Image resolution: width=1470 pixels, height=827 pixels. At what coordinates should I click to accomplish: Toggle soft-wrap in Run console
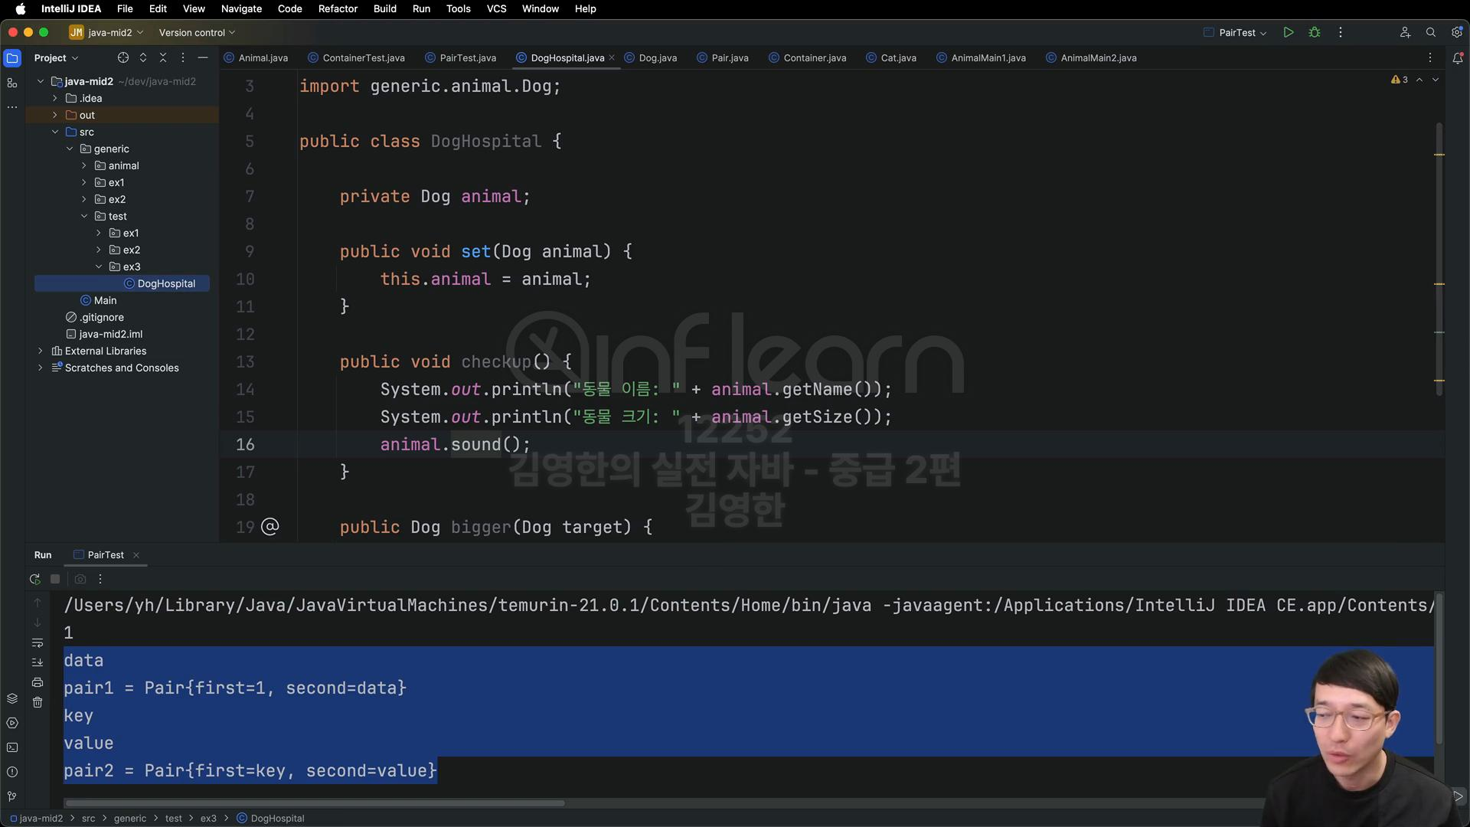[38, 643]
